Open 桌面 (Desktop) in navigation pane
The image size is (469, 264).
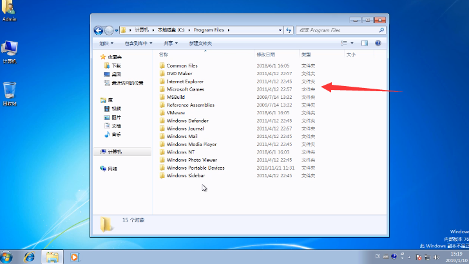113,75
